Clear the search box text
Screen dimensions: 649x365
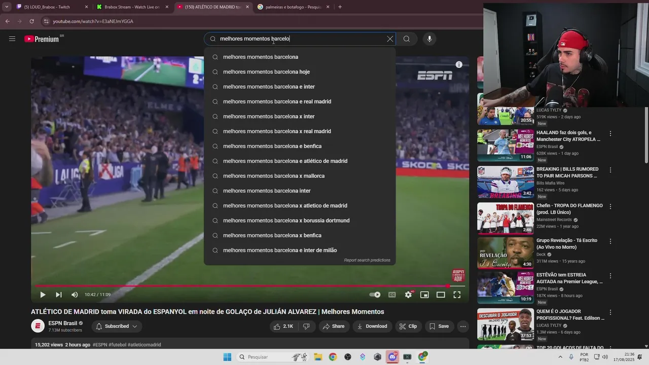click(390, 39)
